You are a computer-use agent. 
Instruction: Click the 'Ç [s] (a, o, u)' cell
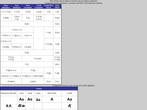(x=6, y=41)
